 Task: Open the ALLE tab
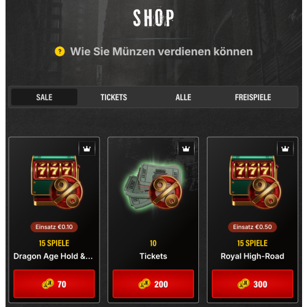pyautogui.click(x=184, y=97)
